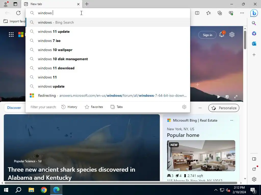The image size is (261, 195).
Task: Open Popular home listing photo
Action: 201,156
